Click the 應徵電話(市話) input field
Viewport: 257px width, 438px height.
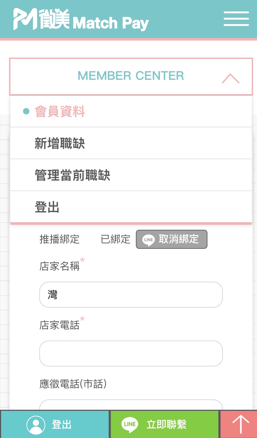pyautogui.click(x=131, y=405)
